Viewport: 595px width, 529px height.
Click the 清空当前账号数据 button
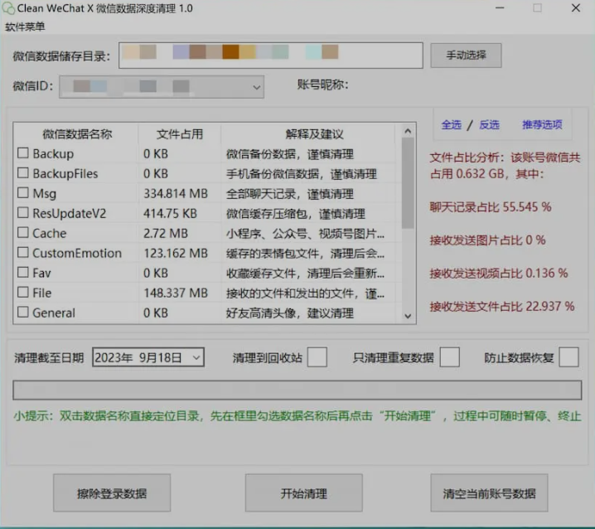[x=489, y=493]
